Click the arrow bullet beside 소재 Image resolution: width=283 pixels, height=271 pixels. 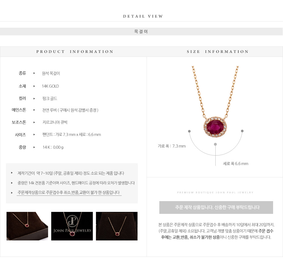(x=34, y=86)
